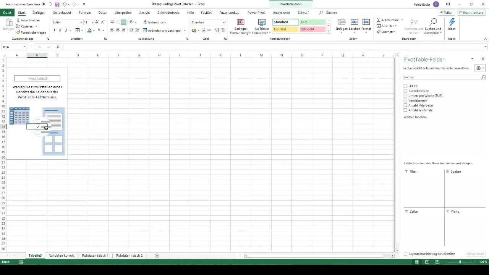Click the Kommentare button
This screenshot has width=489, height=275.
coord(471,13)
